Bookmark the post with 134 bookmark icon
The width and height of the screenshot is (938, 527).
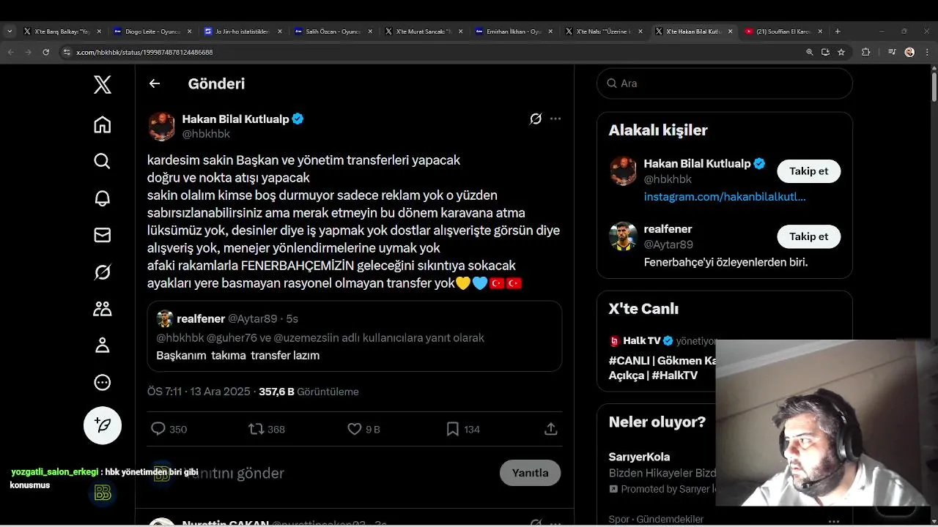(453, 429)
